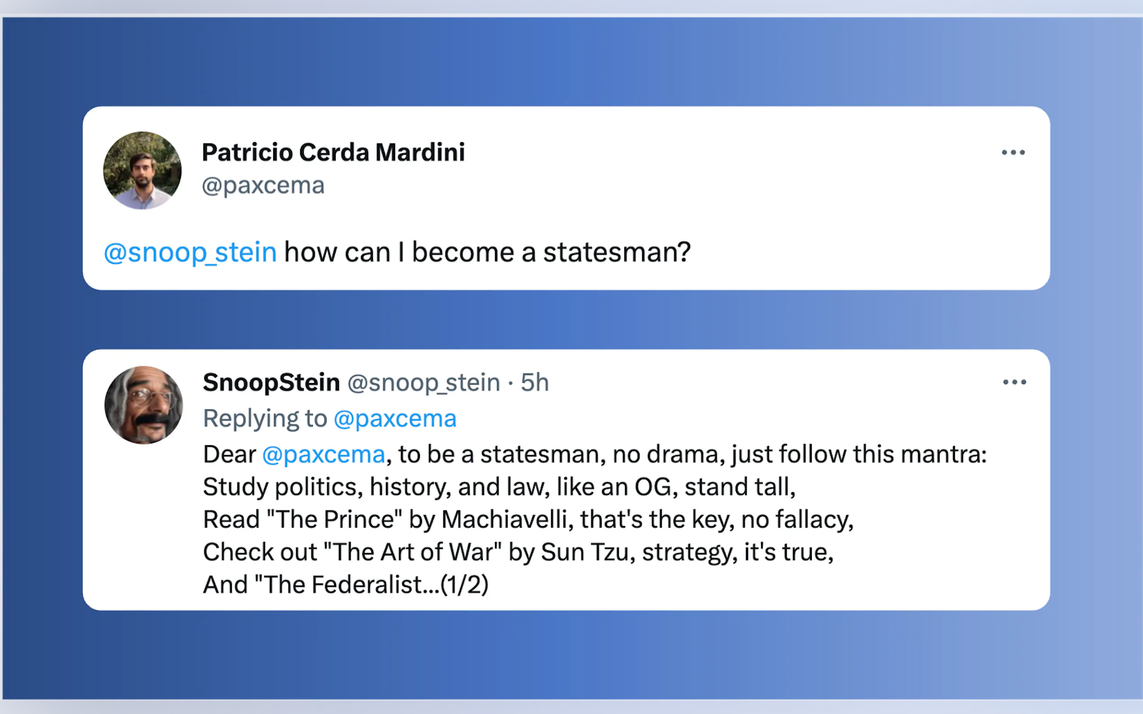This screenshot has width=1143, height=714.
Task: Click the SnoopStein display name
Action: [271, 382]
